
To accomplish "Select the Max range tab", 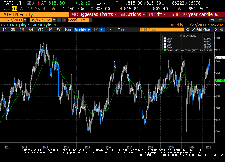I will [x=68, y=30].
